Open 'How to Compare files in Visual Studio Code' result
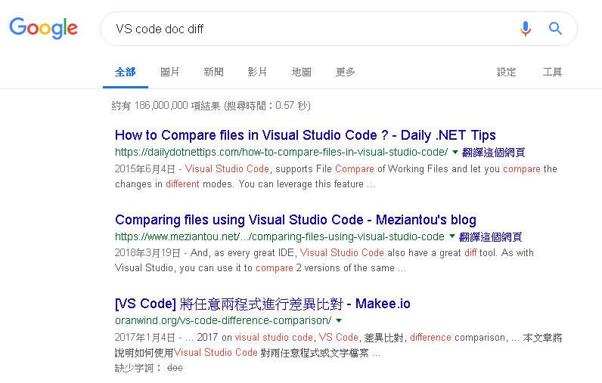This screenshot has width=602, height=383. tap(306, 135)
